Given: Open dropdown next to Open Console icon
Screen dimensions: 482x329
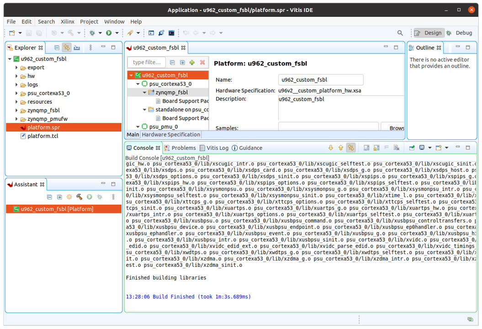Looking at the screenshot, I should (447, 148).
